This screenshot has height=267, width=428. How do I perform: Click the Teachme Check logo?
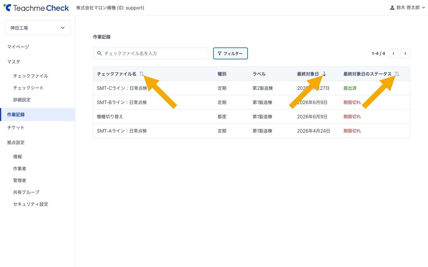click(36, 8)
